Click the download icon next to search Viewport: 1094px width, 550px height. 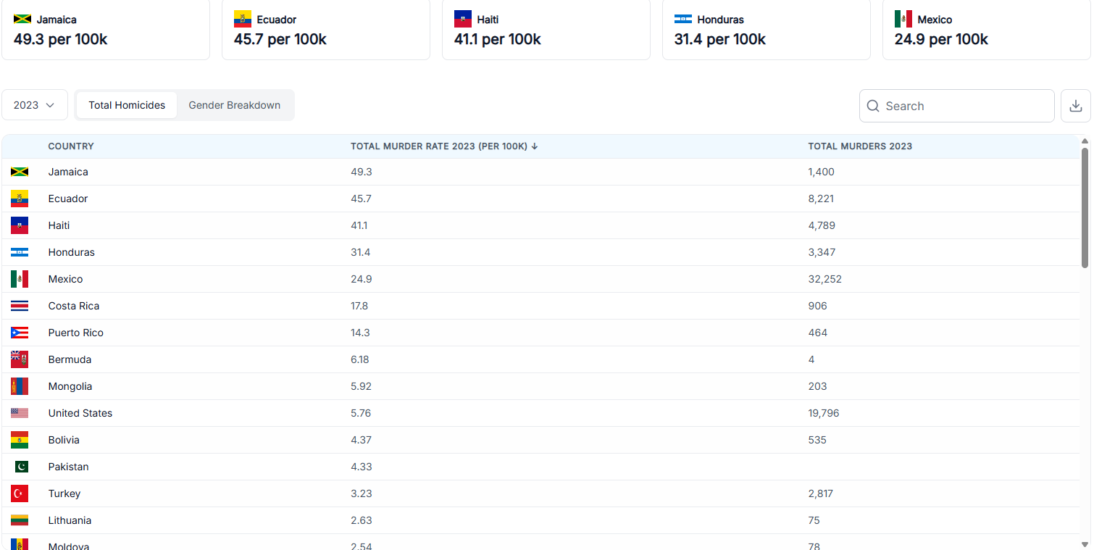pyautogui.click(x=1076, y=106)
